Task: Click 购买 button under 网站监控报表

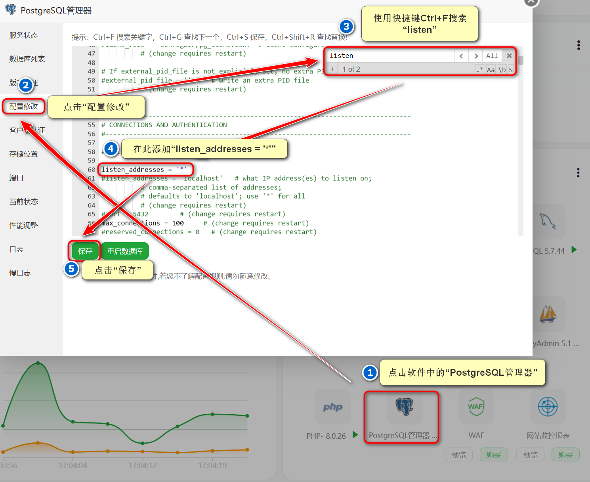Action: point(565,455)
